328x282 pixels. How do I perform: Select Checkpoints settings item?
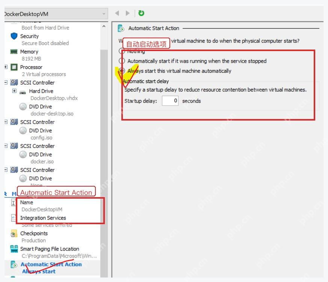pyautogui.click(x=29, y=237)
